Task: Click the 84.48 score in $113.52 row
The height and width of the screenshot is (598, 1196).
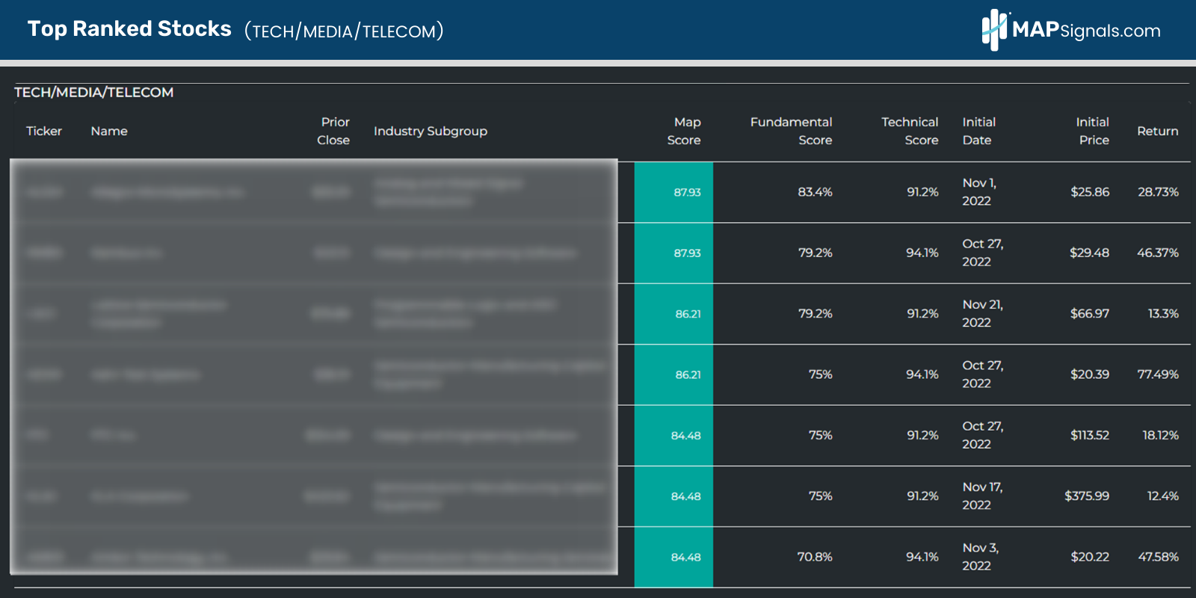Action: pyautogui.click(x=686, y=436)
